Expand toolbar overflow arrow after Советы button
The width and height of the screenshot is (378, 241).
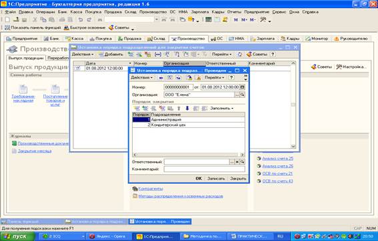click(x=133, y=29)
